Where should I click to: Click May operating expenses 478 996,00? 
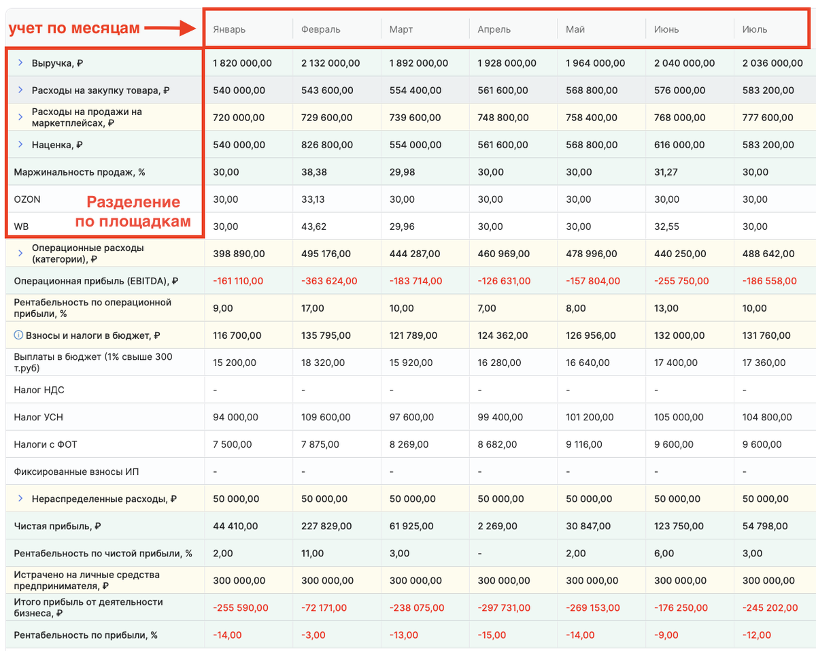tap(592, 254)
